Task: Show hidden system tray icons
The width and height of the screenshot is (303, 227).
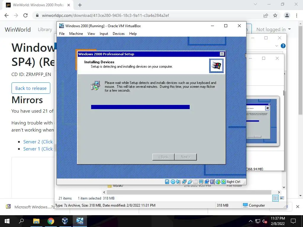Action: pos(250,221)
